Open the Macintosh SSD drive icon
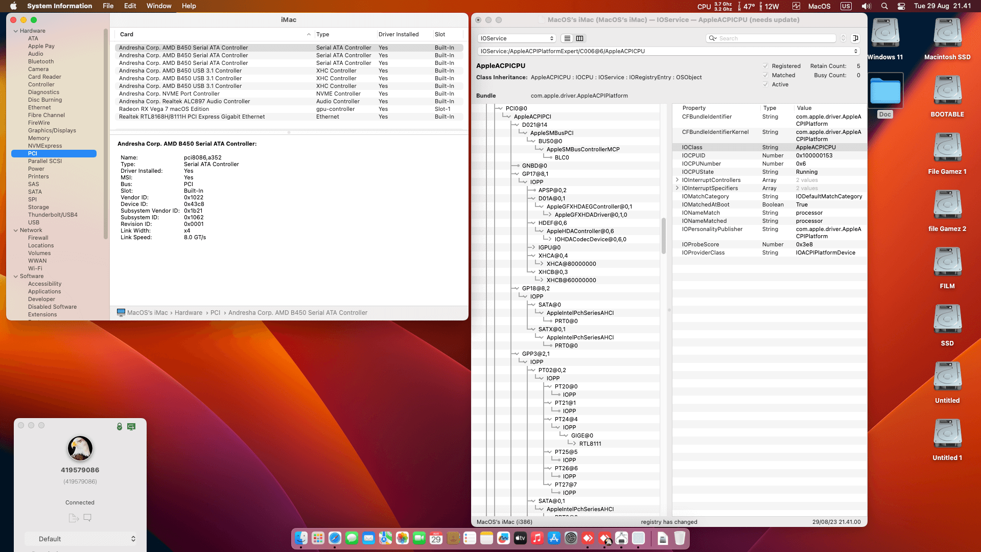 pos(947,34)
